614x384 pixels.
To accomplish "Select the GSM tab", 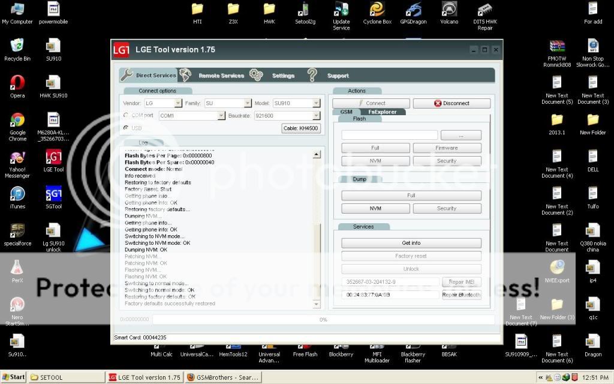I will point(346,112).
